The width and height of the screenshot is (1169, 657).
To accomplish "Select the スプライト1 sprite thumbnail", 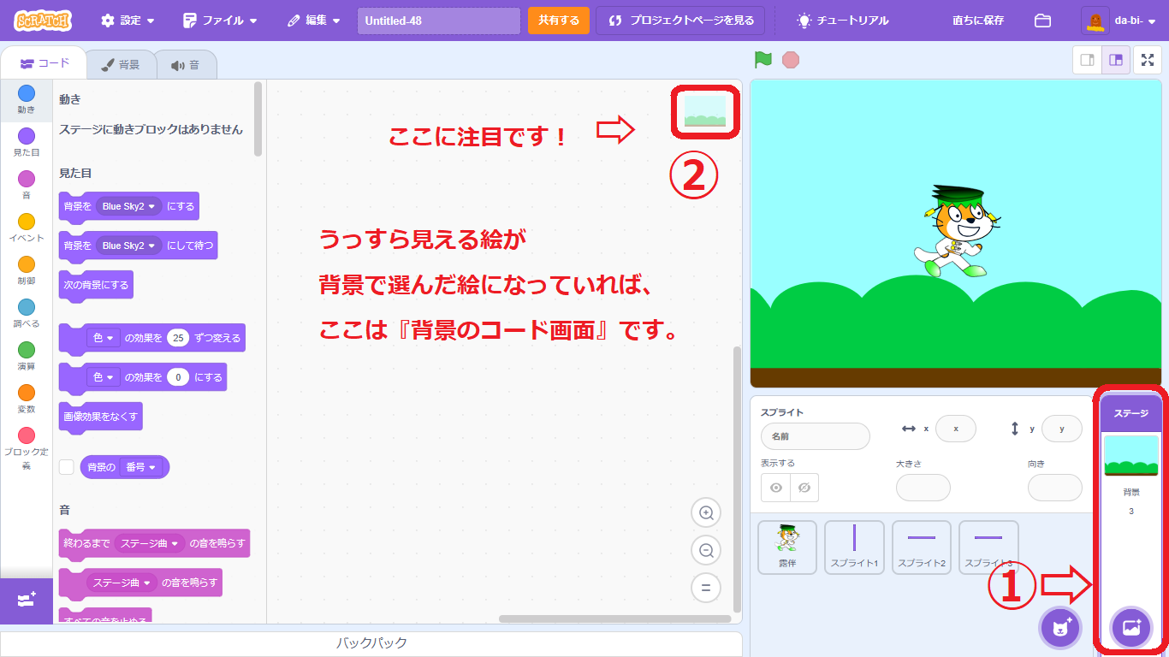I will click(854, 547).
